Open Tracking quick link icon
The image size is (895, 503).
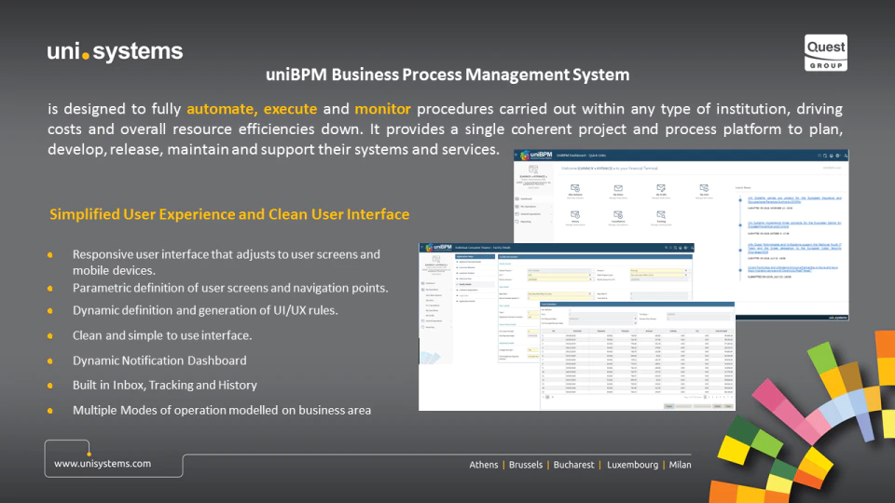coord(661,215)
